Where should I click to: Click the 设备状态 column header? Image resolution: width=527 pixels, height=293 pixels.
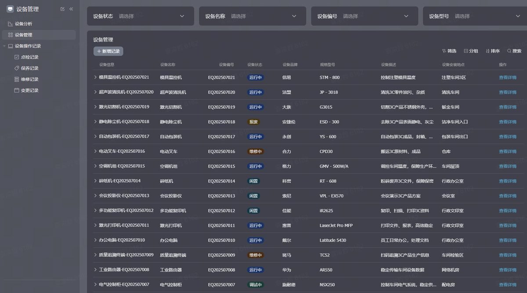[255, 65]
